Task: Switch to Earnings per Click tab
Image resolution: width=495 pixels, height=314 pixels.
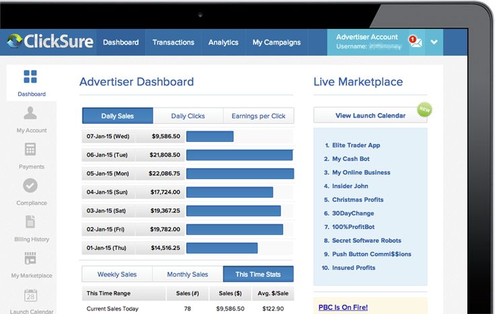Action: point(258,116)
